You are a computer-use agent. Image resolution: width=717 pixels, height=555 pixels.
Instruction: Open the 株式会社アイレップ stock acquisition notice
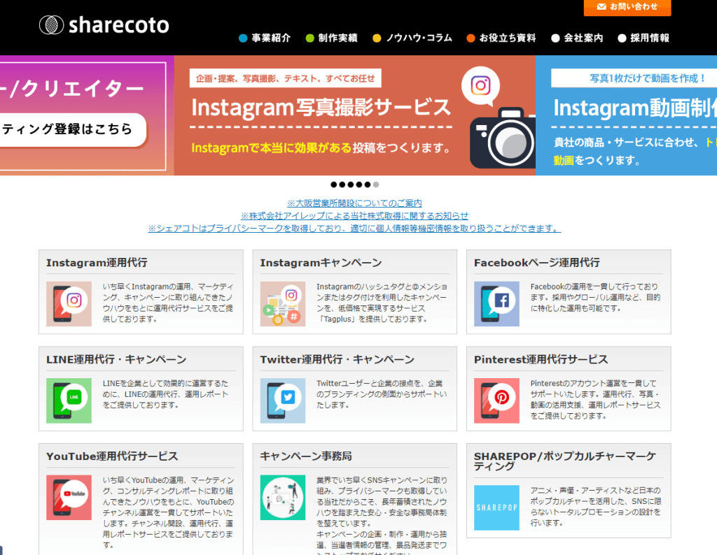tap(354, 215)
